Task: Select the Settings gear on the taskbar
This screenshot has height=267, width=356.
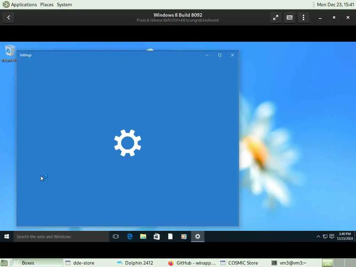Action: [198, 236]
